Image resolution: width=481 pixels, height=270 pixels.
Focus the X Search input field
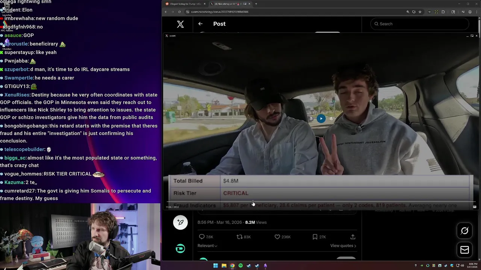pos(419,24)
